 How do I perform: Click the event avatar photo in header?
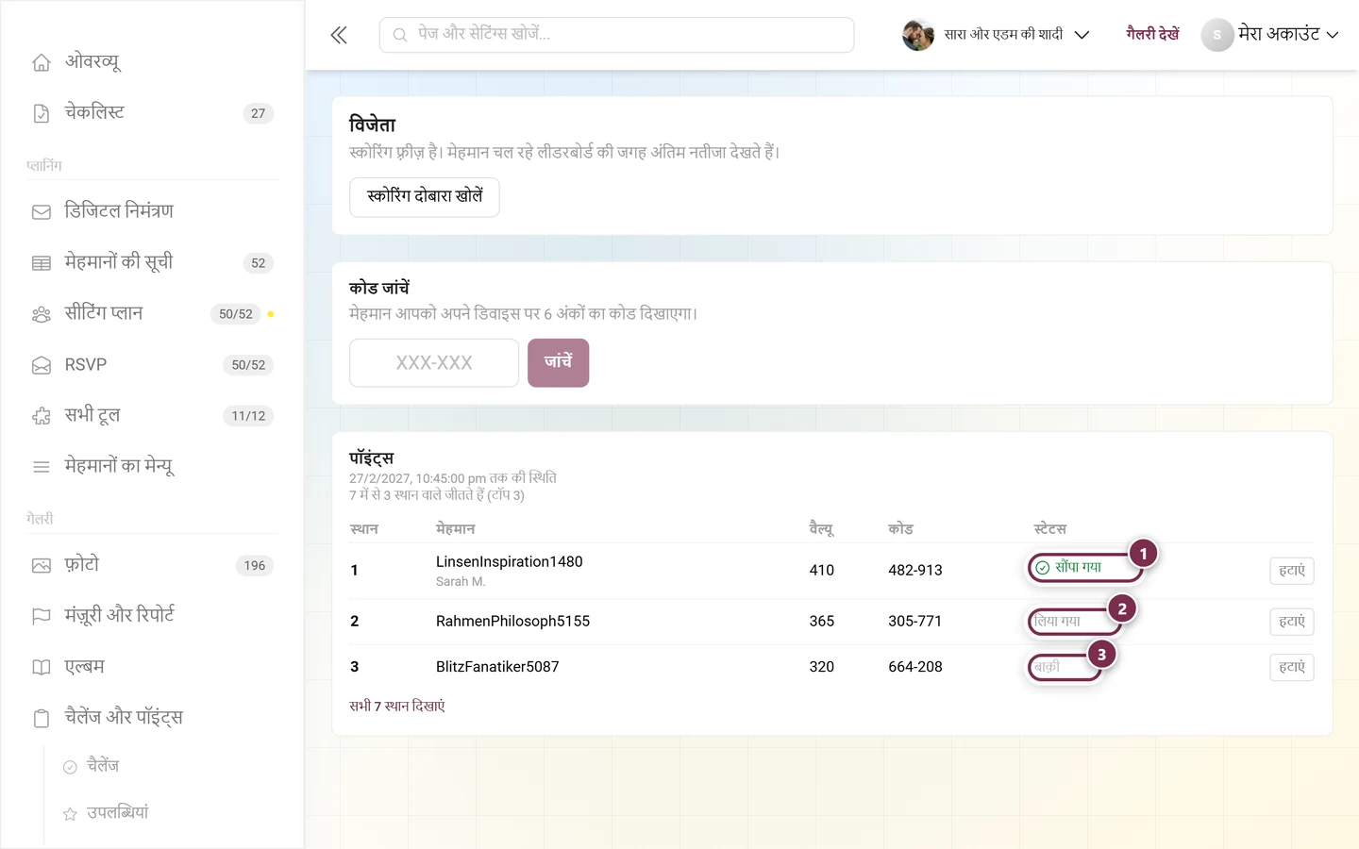pyautogui.click(x=918, y=35)
